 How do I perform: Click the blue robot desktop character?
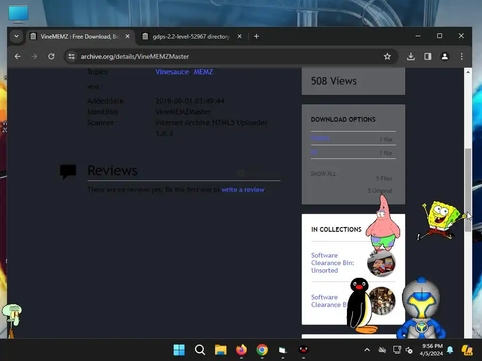(421, 308)
